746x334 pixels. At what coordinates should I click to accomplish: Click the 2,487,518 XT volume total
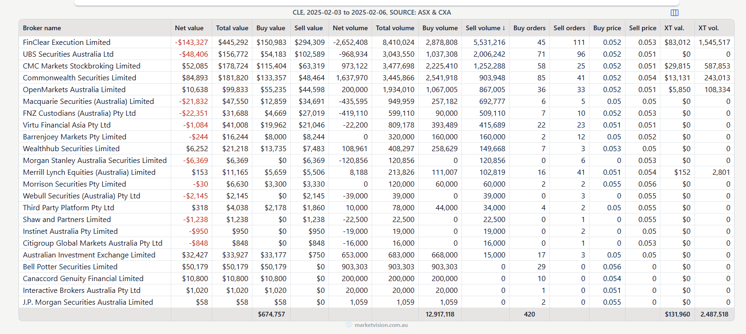point(714,314)
